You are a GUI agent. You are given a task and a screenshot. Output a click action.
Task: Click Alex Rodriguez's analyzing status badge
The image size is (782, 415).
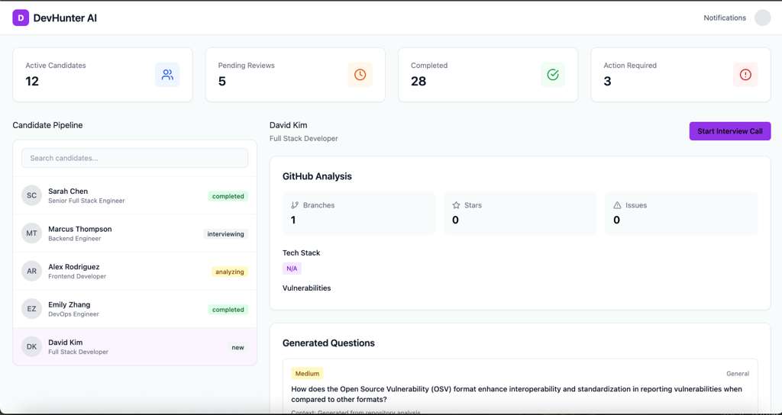(x=229, y=272)
